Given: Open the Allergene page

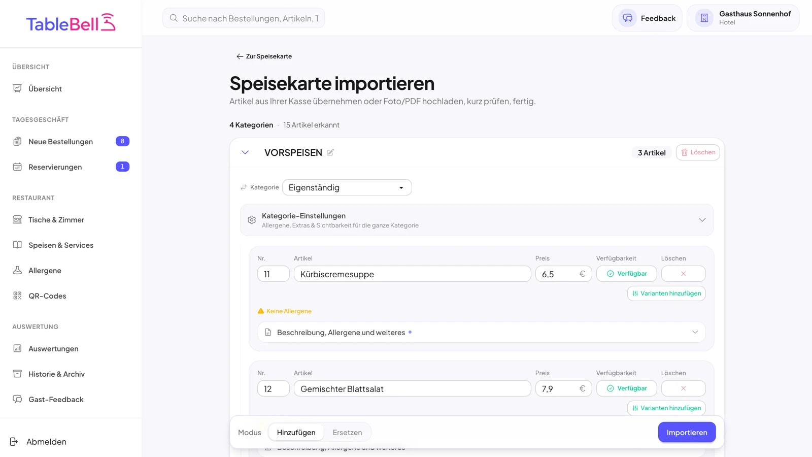Looking at the screenshot, I should point(71,270).
